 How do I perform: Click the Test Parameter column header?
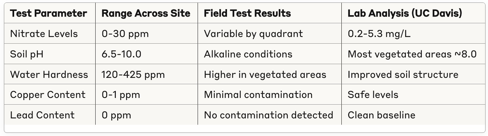pyautogui.click(x=49, y=13)
